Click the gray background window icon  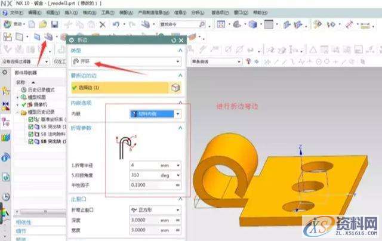tap(269, 24)
